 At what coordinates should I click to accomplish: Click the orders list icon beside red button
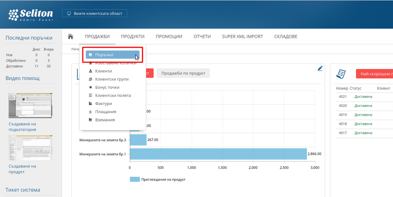point(341,74)
